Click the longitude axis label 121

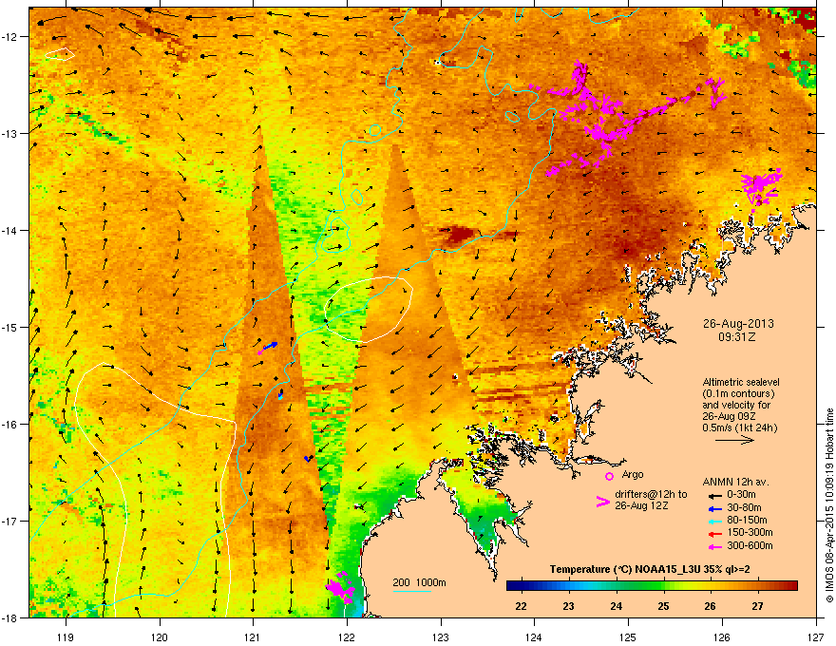(253, 636)
